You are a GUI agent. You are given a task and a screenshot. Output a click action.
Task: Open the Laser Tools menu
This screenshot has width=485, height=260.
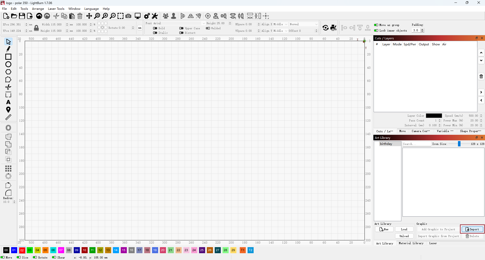pyautogui.click(x=56, y=9)
